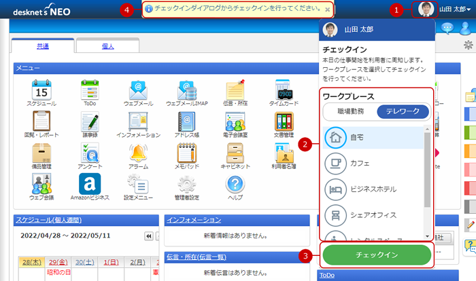Screen dimensions: 476x281
Task: Click workplace list scroll-down arrow
Action: (428, 236)
